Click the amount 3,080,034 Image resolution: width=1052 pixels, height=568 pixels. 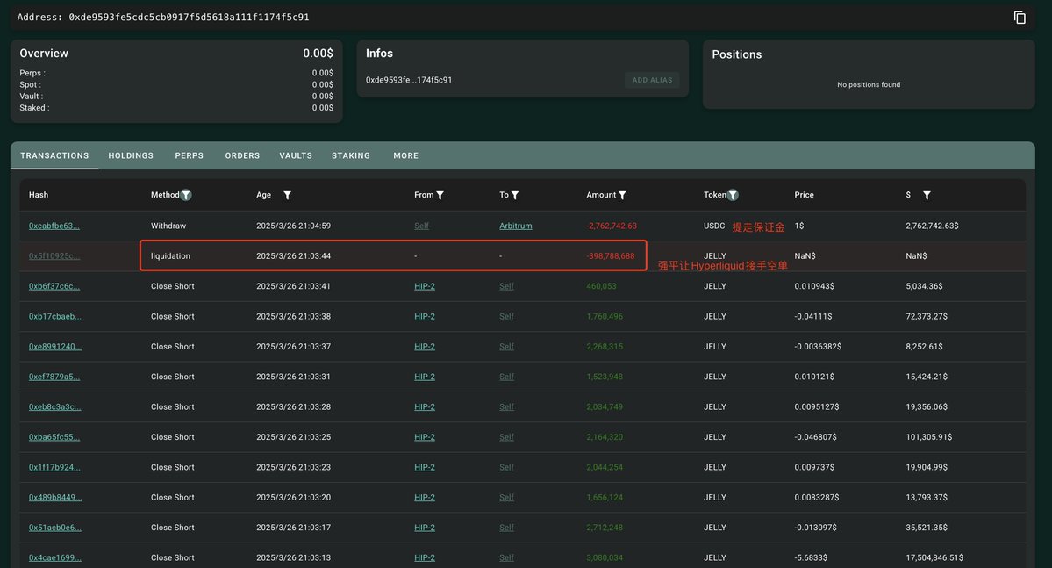pos(605,558)
